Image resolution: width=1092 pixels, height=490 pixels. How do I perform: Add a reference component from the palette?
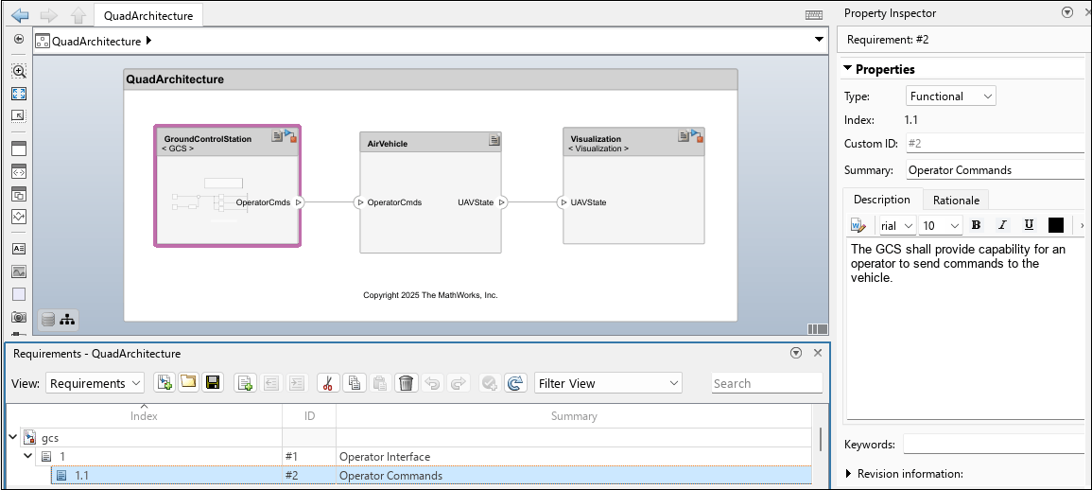click(x=20, y=171)
